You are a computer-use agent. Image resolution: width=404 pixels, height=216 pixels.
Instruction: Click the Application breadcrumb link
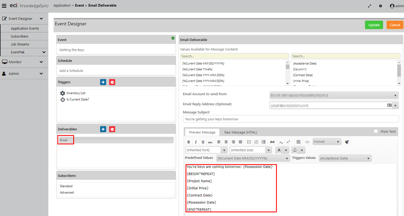click(62, 5)
